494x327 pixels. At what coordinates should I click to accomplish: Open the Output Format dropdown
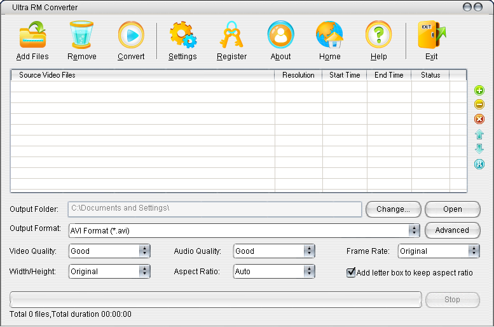pyautogui.click(x=244, y=231)
